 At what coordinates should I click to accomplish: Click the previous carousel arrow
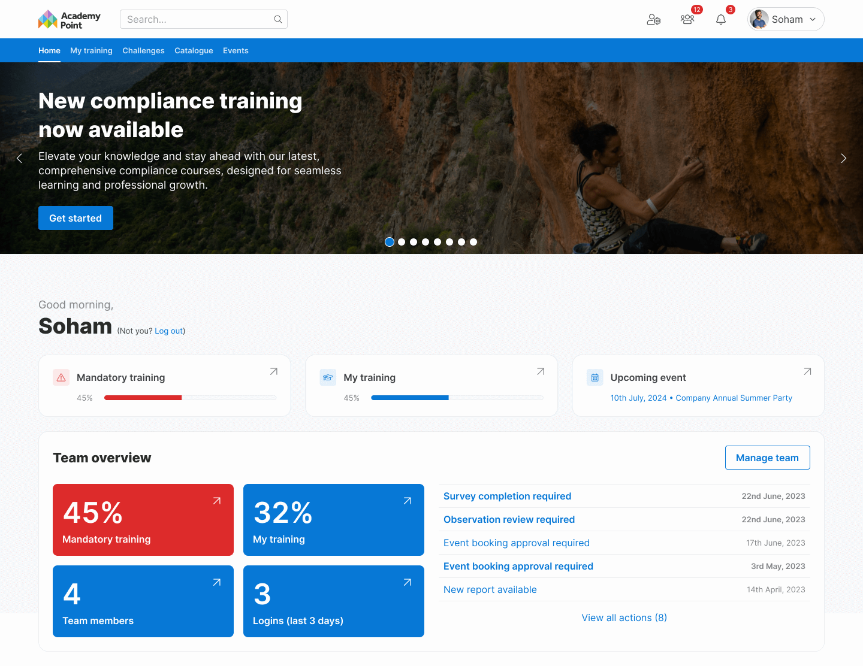(19, 158)
